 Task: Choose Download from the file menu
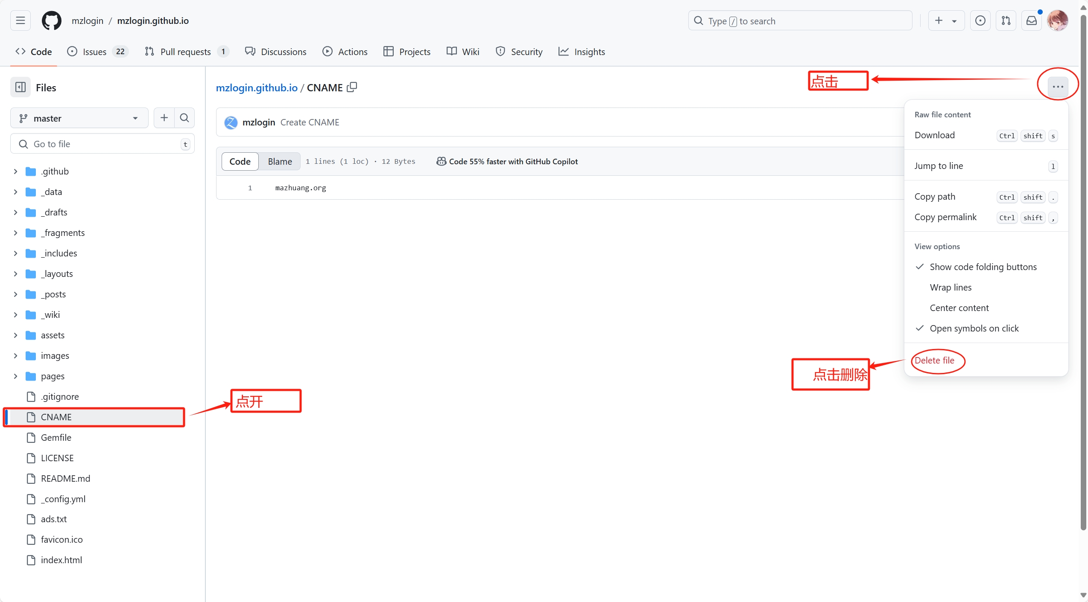pyautogui.click(x=986, y=135)
